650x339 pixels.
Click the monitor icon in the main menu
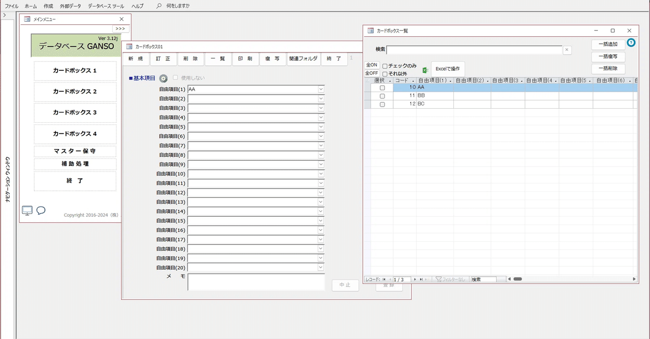click(27, 210)
